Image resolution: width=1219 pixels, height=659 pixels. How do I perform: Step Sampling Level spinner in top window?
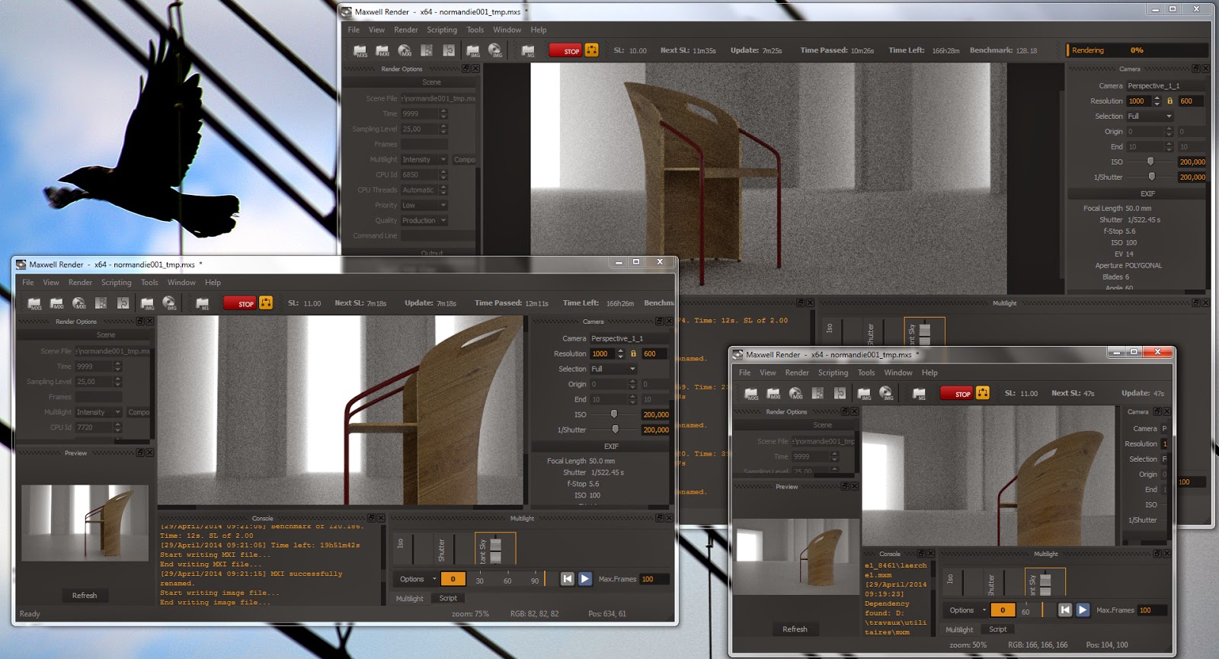click(443, 129)
